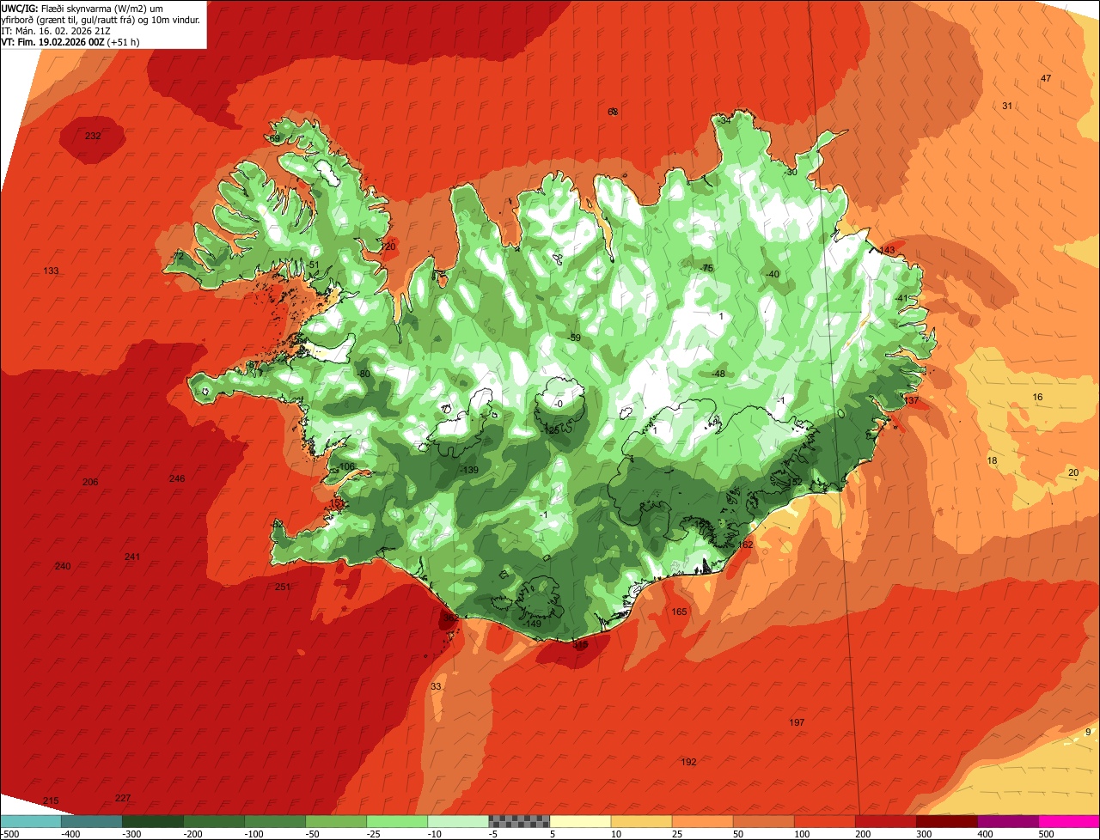Click the flux value 143 on the map
1100x840 pixels.
pyautogui.click(x=887, y=251)
